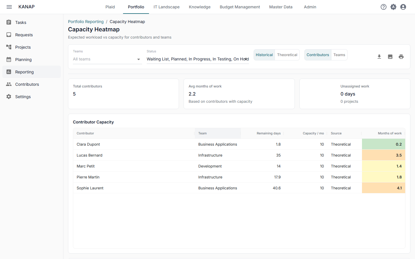Click the Reporting chart icon in the sidebar

point(9,72)
